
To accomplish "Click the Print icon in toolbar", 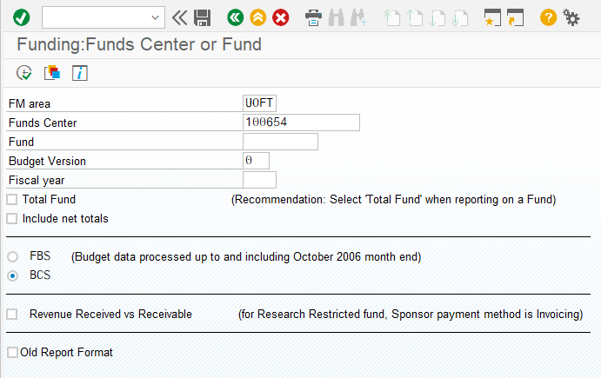I will (x=313, y=17).
